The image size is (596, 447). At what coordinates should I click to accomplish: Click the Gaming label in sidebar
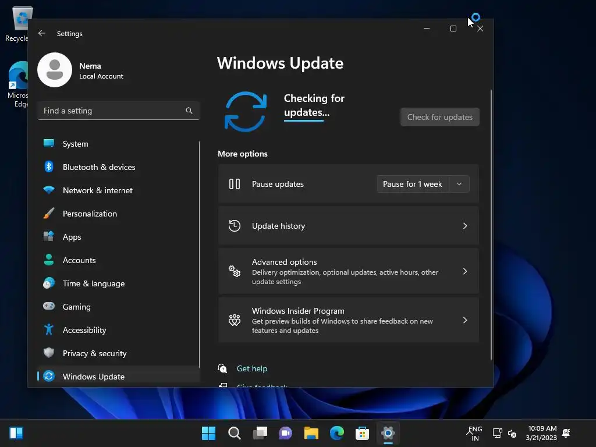[76, 307]
